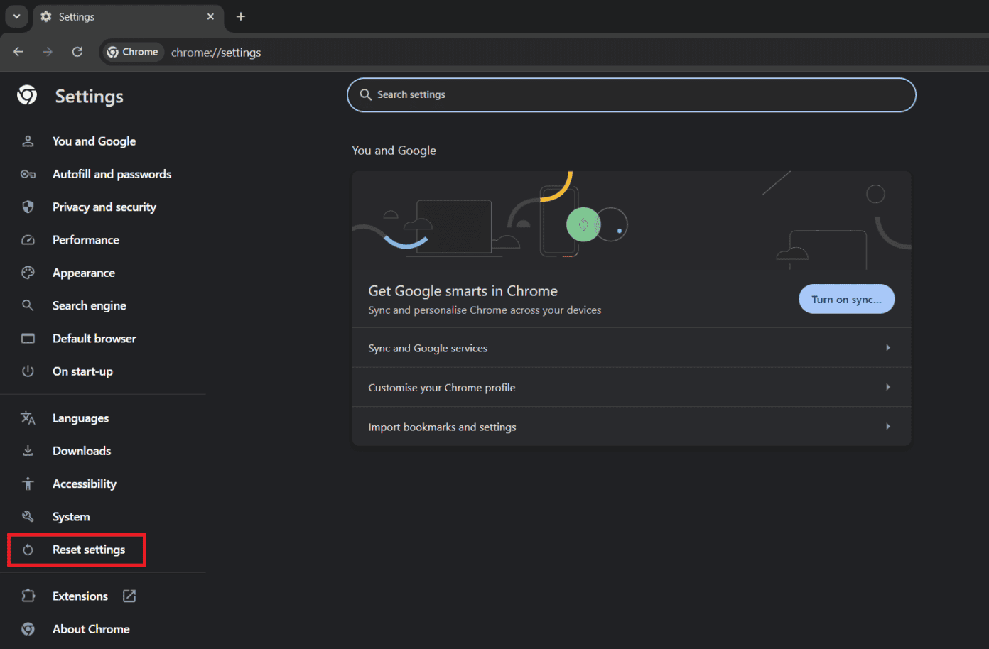Click the Search settings field
This screenshot has height=649, width=989.
click(x=631, y=94)
